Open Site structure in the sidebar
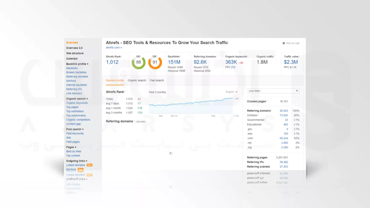The width and height of the screenshot is (370, 208). coord(75,53)
